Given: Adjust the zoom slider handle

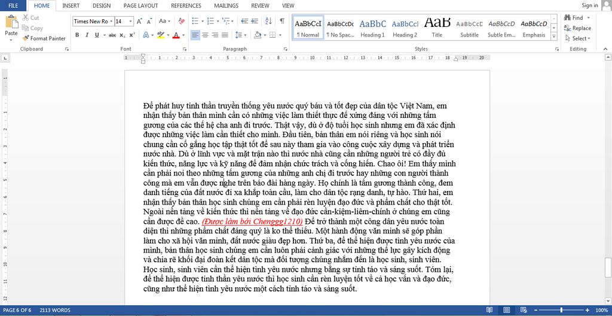Looking at the screenshot, I should pos(562,310).
